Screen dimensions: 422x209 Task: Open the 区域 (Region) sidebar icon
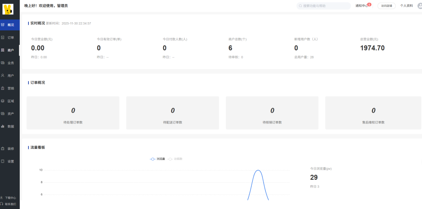coord(3,101)
